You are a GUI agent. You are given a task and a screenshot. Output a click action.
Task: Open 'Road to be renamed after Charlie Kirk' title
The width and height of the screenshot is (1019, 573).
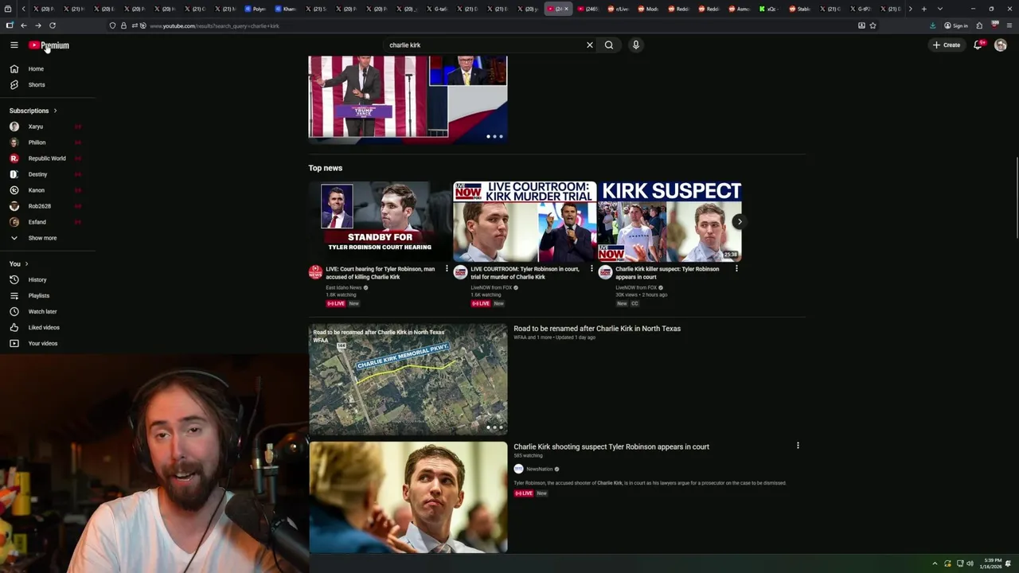(597, 329)
